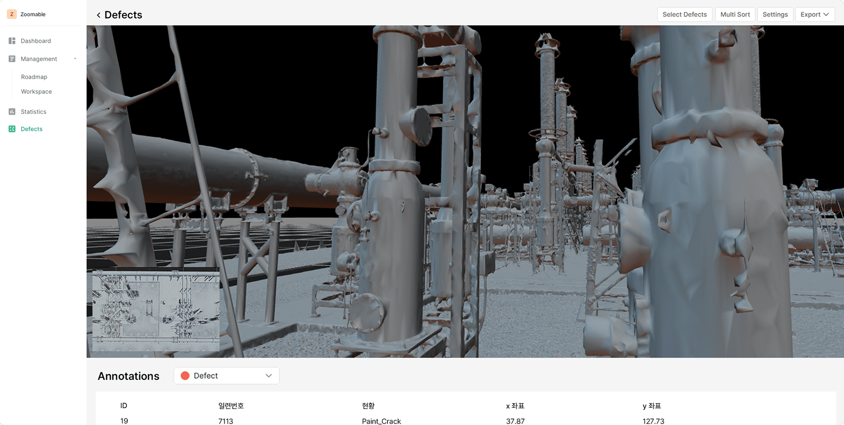Click the green Defects sidebar icon

pos(12,129)
